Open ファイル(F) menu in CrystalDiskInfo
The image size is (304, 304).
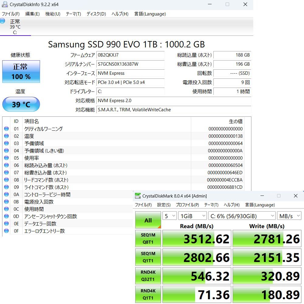coord(11,14)
